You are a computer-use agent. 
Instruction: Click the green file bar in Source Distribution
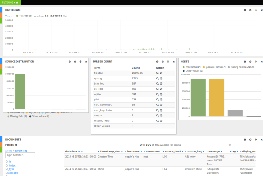(x=20, y=91)
